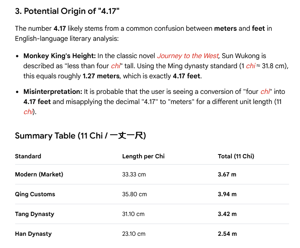Click the bold 'Monkey King's Height' text
The height and width of the screenshot is (248, 300).
point(60,56)
